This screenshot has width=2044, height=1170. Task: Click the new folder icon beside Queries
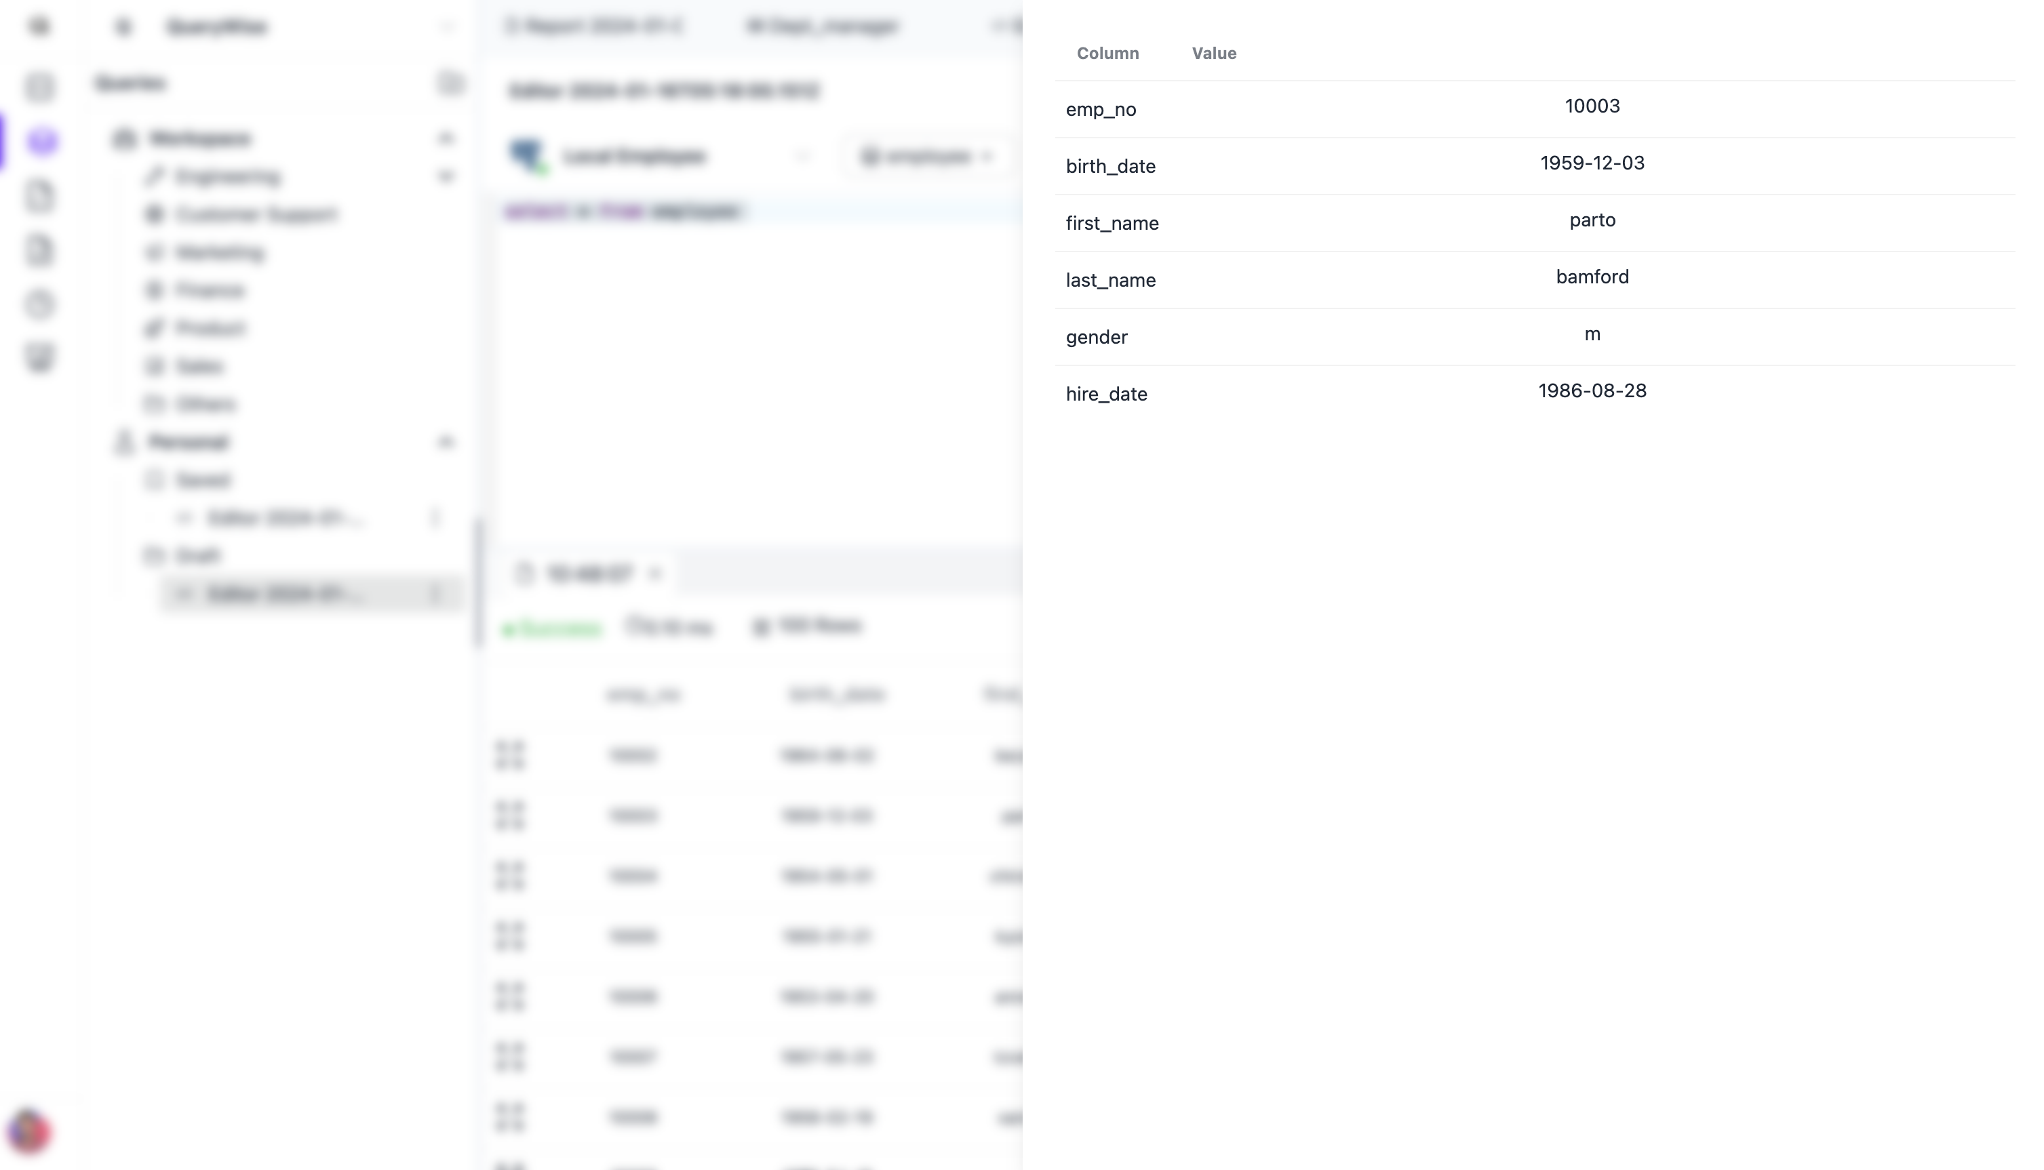click(450, 83)
